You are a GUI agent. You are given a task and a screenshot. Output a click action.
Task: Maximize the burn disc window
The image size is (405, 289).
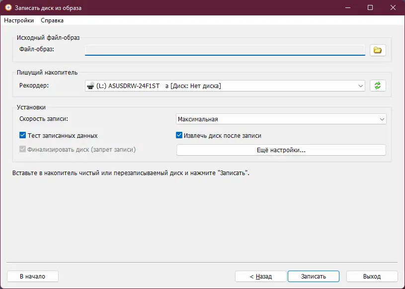click(370, 8)
